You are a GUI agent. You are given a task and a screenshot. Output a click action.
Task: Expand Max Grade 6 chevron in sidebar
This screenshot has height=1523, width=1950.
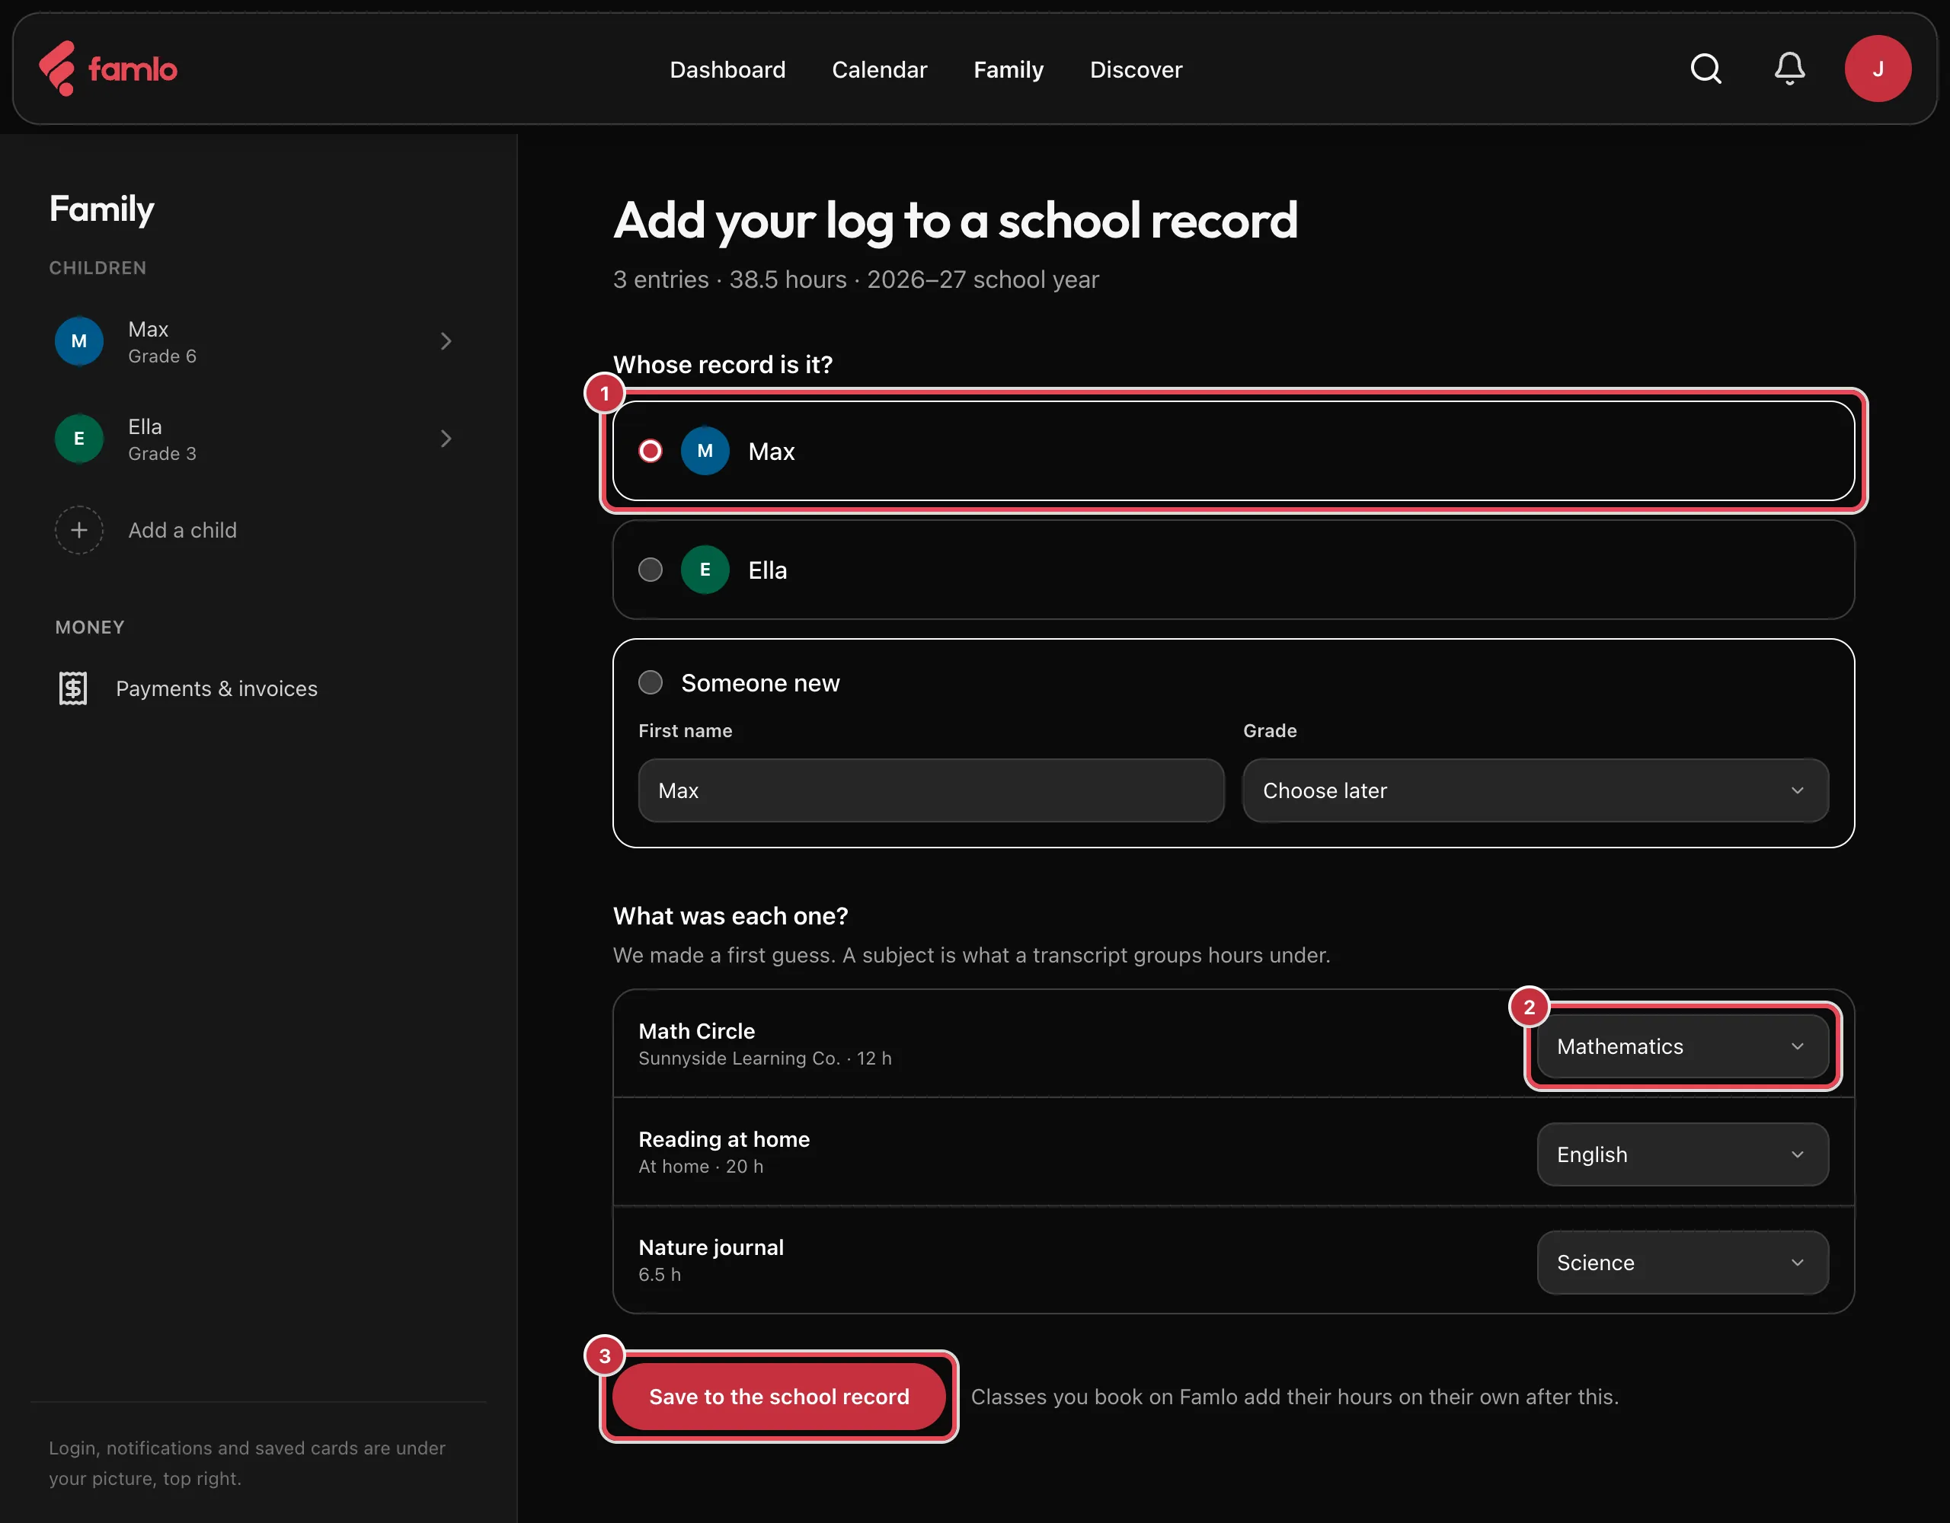(446, 341)
